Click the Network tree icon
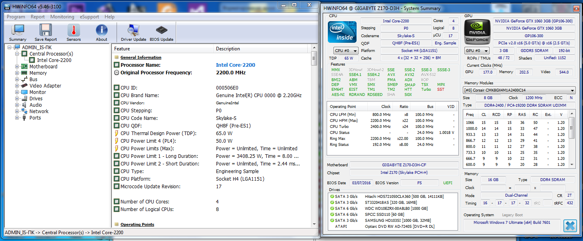 click(24, 112)
